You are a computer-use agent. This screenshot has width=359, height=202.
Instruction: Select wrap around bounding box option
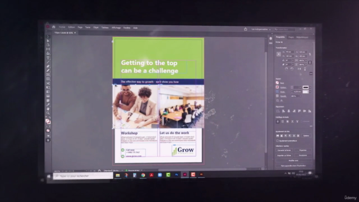[x=283, y=121]
